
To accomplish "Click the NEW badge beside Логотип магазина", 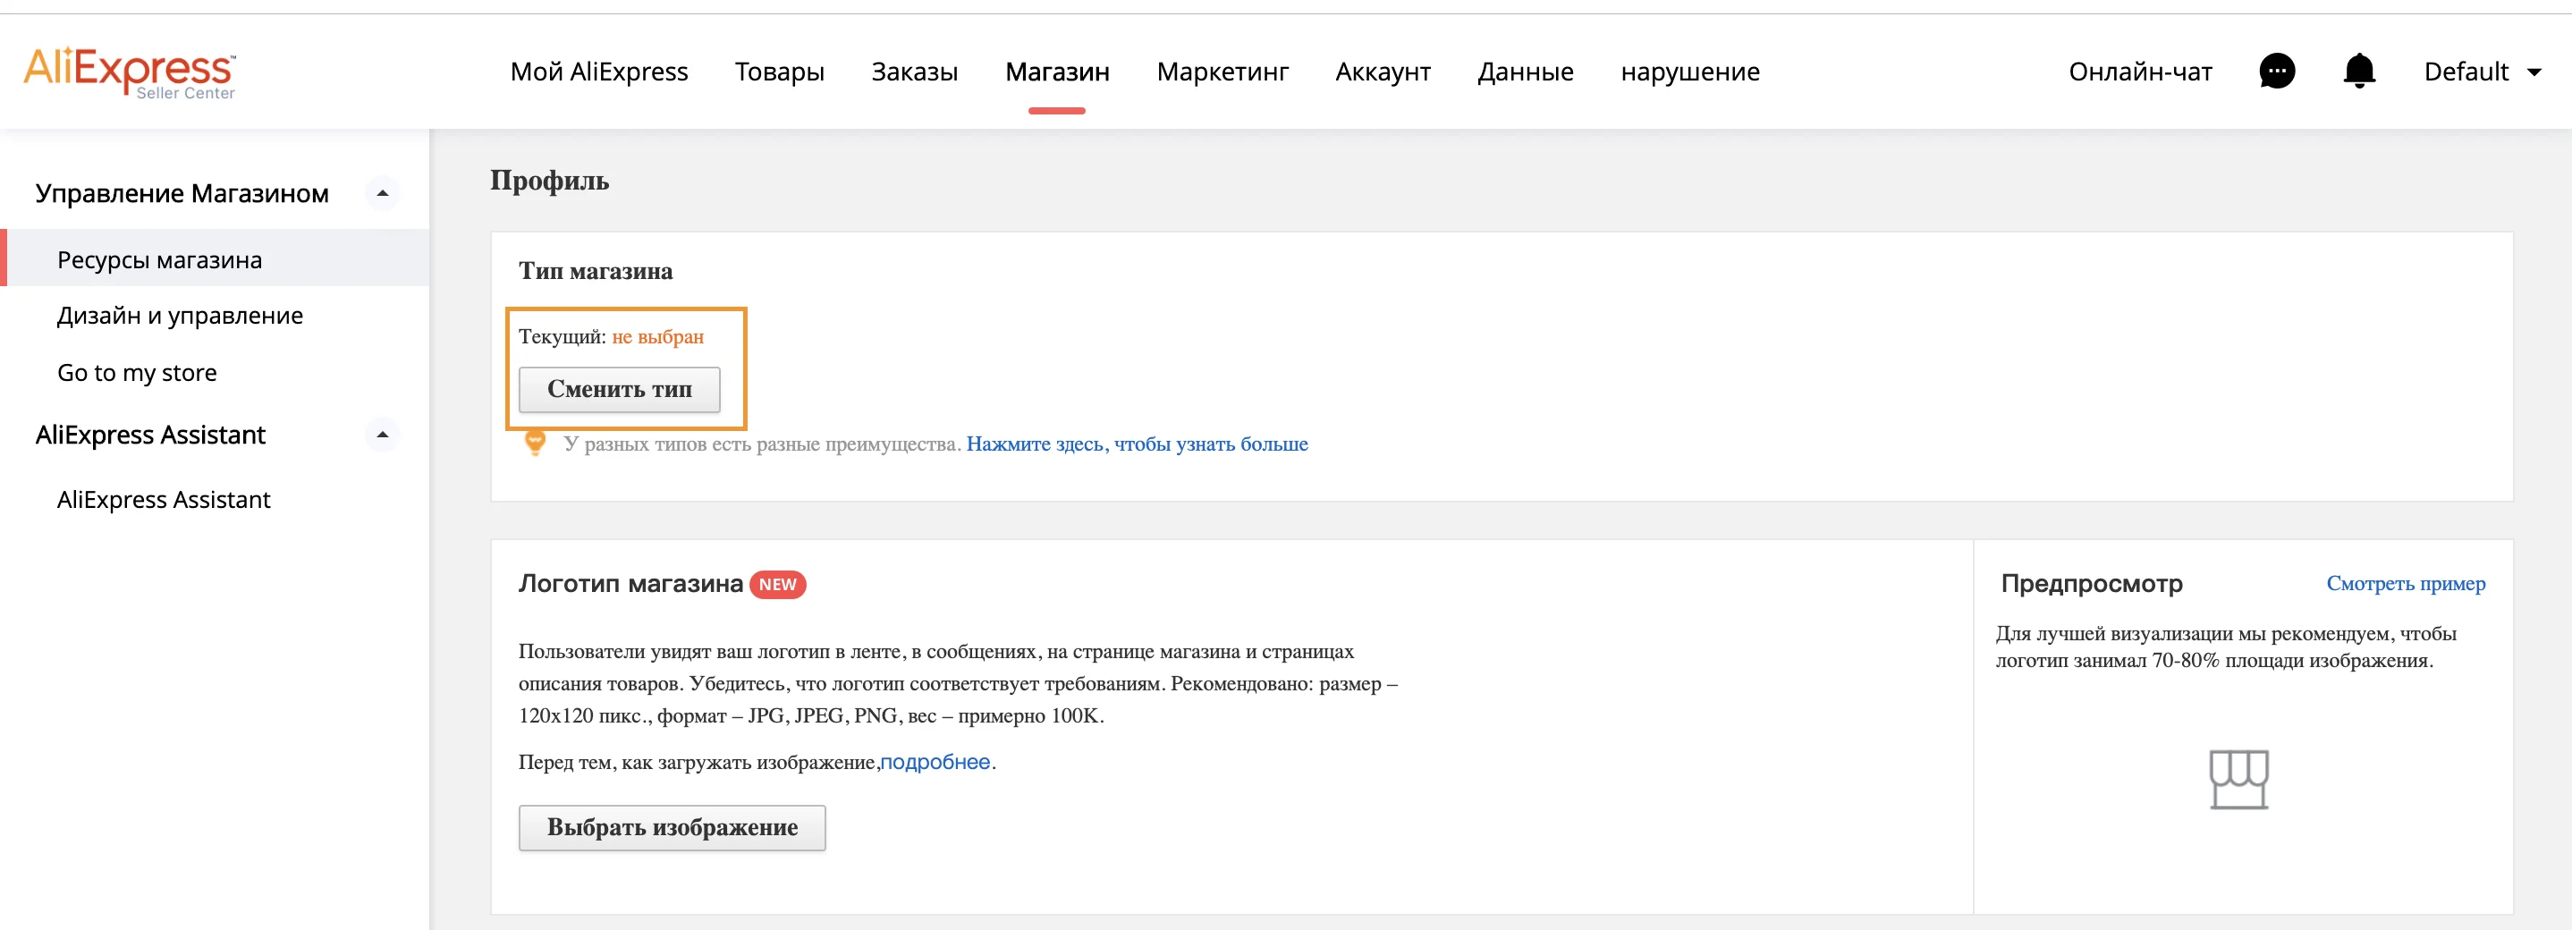I will tap(778, 584).
